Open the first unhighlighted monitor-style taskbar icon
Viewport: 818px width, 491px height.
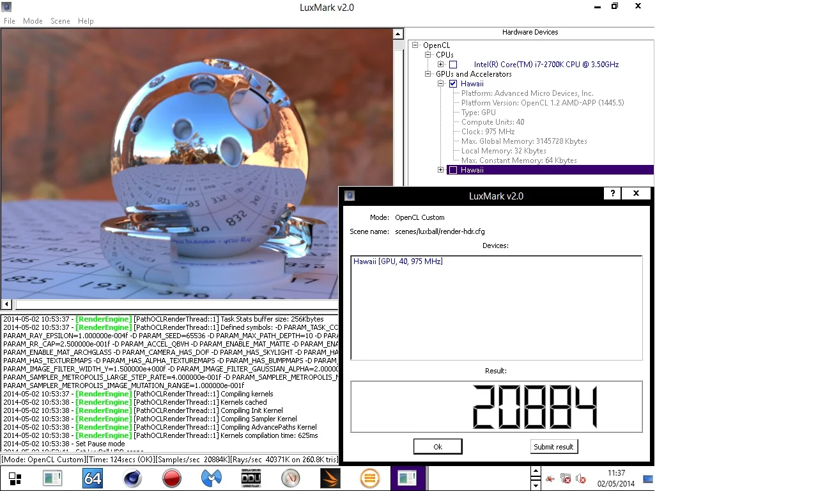52,478
